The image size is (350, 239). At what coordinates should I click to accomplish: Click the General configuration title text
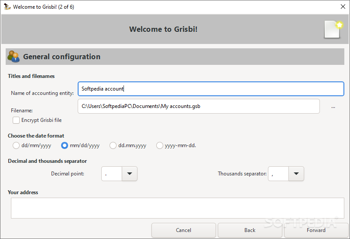click(x=62, y=57)
